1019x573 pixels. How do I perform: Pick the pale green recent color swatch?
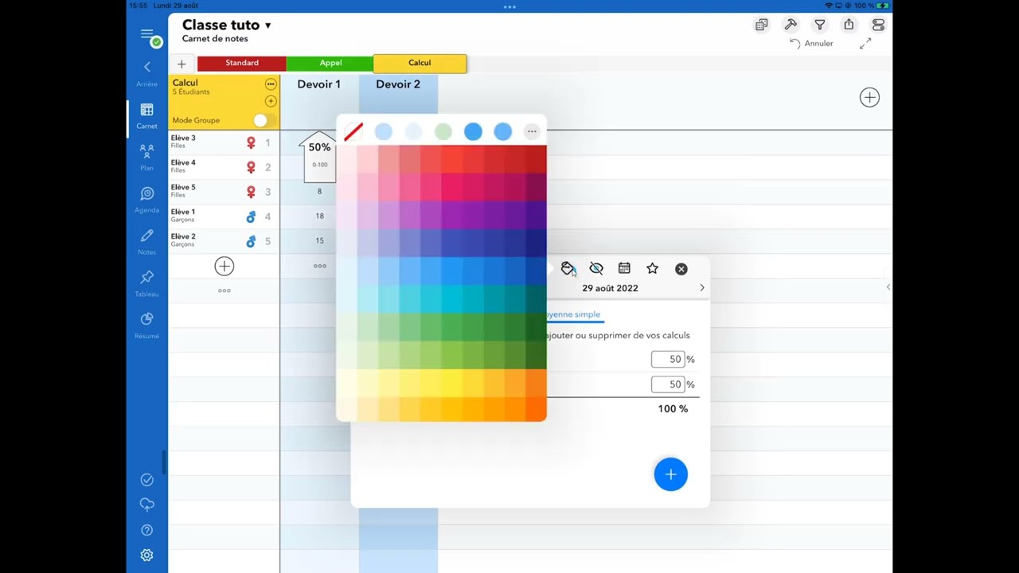(443, 131)
